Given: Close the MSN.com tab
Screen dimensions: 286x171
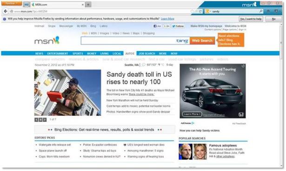Looking at the screenshot, I should (x=83, y=5).
